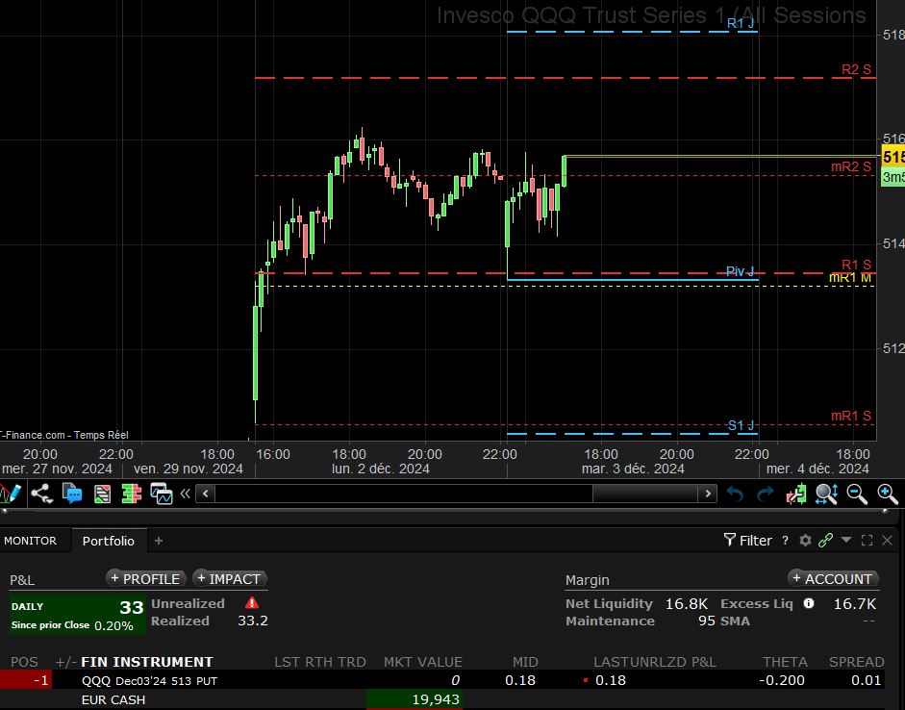Collapse toolbar with double chevron
This screenshot has height=710, width=905.
click(186, 494)
